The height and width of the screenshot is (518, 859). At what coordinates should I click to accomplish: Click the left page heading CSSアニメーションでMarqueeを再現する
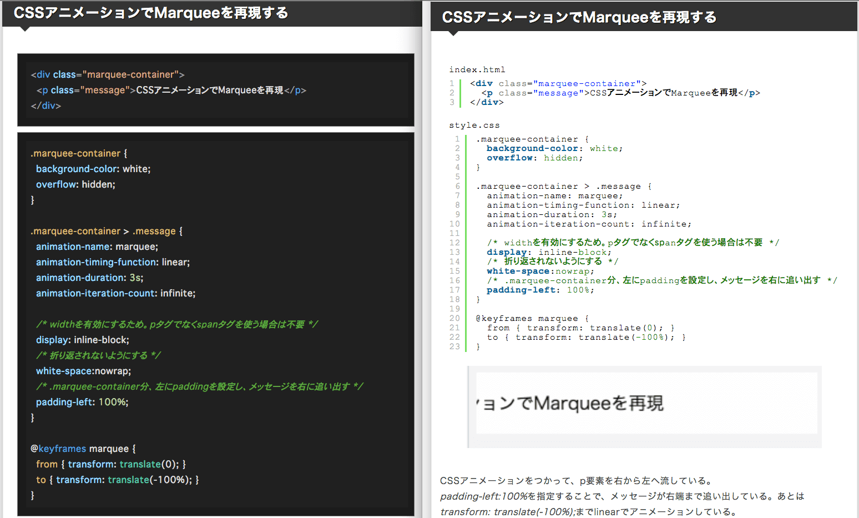coord(151,13)
